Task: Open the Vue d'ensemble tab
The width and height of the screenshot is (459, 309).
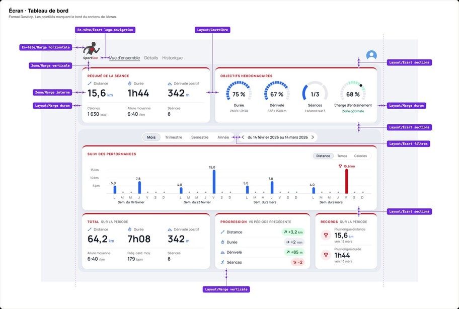Action: [124, 58]
